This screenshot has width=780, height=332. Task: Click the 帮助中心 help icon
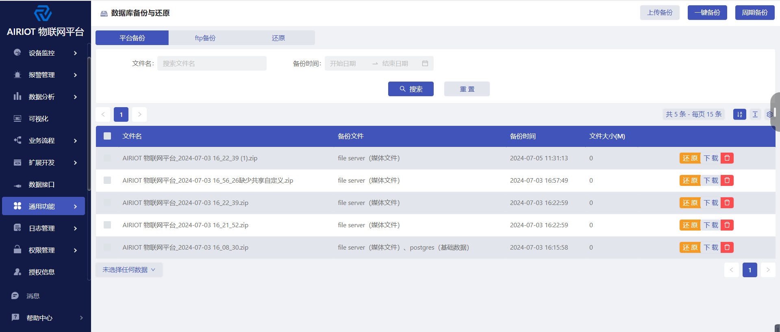[x=15, y=317]
